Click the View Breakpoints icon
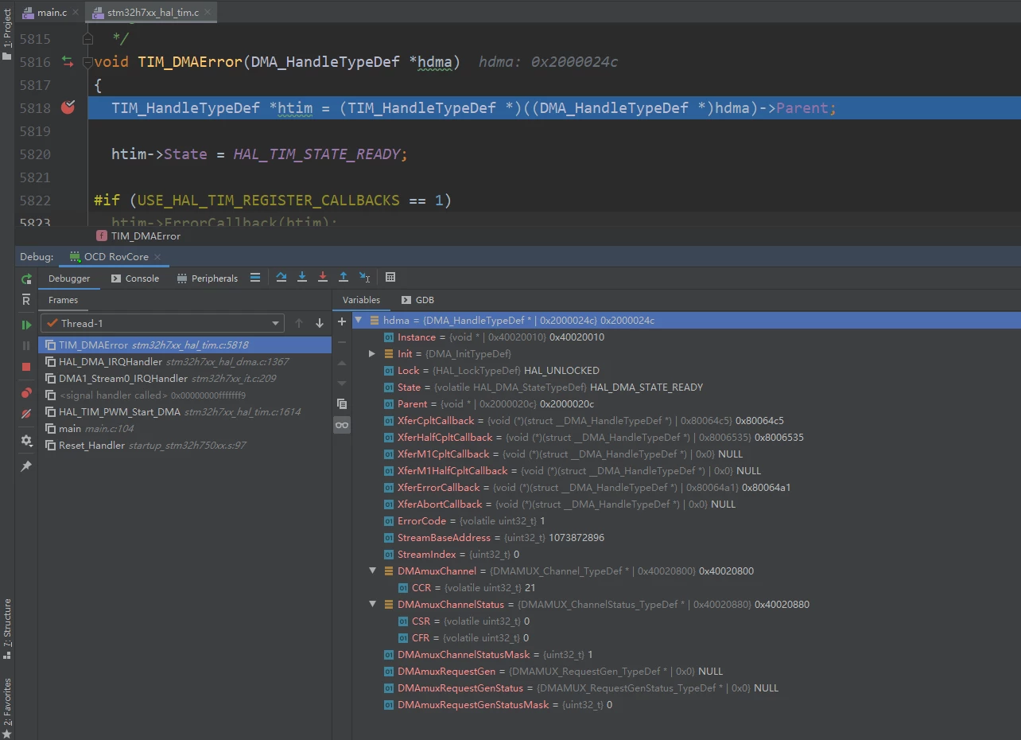This screenshot has height=740, width=1021. coord(26,393)
